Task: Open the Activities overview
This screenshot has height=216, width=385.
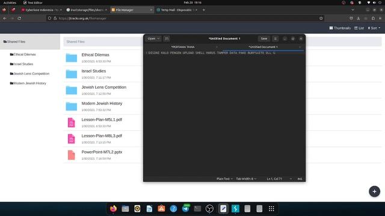Action: coord(10,2)
